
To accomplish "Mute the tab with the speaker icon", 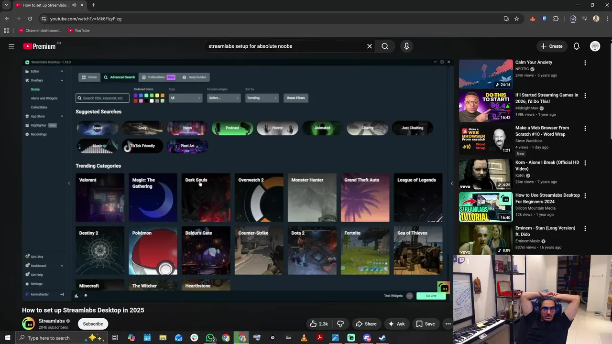I will point(74,5).
